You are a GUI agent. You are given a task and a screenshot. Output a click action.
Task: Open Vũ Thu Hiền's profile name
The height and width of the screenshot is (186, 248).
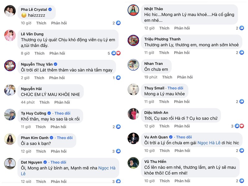[x=155, y=162]
